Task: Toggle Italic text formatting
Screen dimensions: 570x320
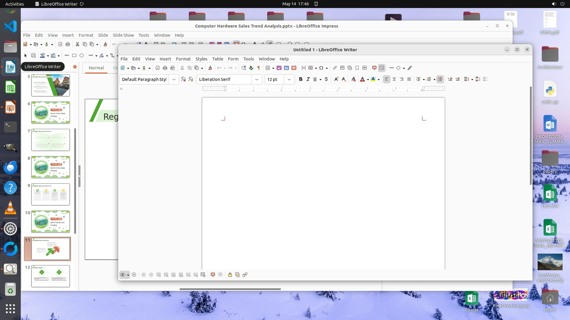Action: (308, 79)
